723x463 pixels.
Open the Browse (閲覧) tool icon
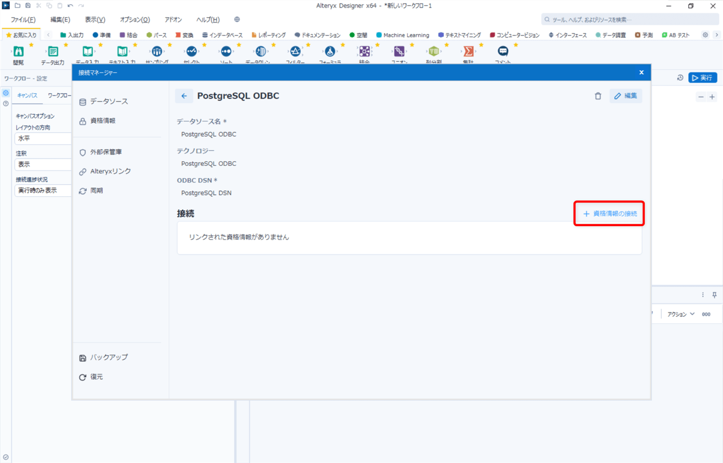(18, 51)
